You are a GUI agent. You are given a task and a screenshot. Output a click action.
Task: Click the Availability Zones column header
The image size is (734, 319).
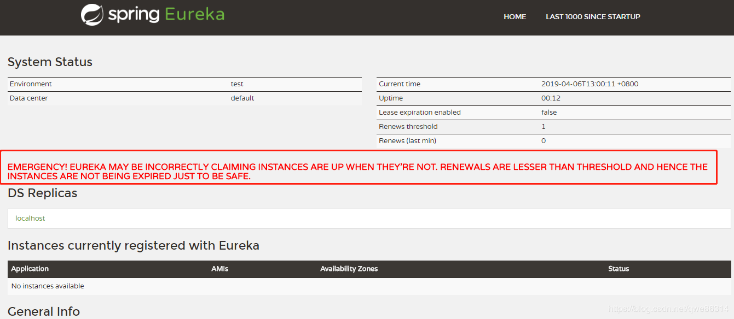(349, 269)
